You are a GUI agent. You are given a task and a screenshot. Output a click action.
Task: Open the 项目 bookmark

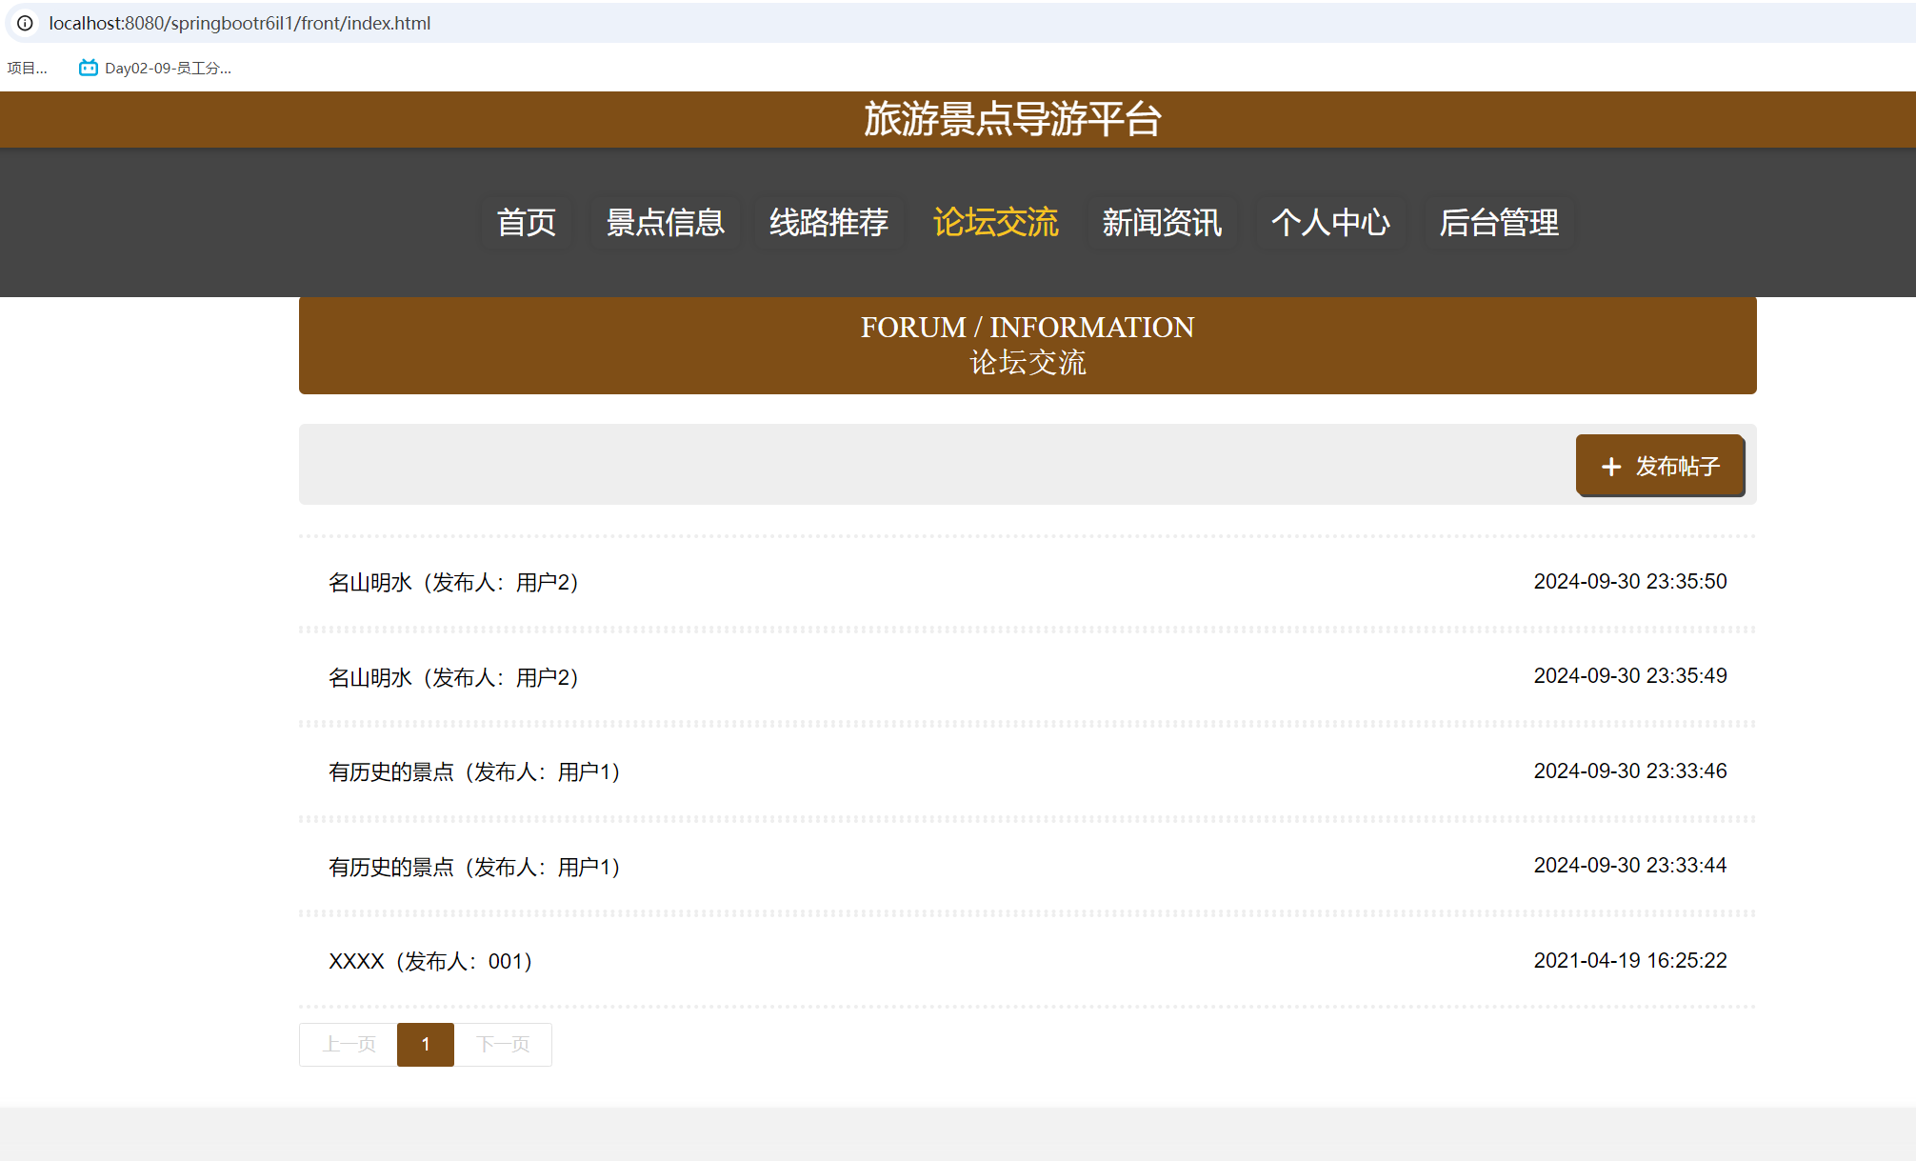27,68
